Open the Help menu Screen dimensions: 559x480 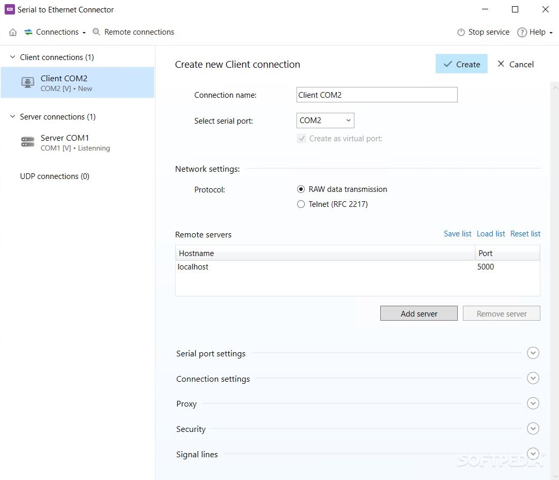click(535, 32)
